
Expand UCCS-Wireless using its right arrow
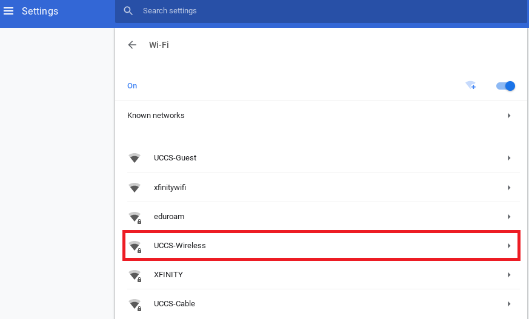click(509, 246)
